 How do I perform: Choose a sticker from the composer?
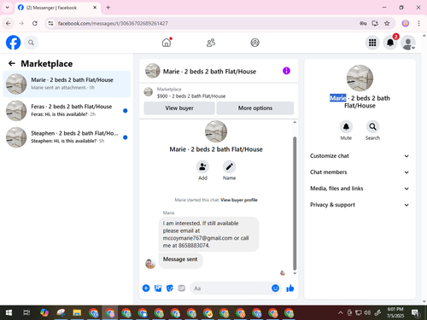(170, 288)
